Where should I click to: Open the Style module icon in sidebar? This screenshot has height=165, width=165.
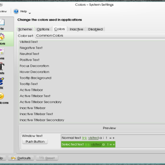click(x=2, y=22)
